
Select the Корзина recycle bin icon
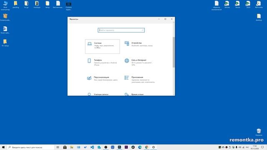(x=259, y=132)
